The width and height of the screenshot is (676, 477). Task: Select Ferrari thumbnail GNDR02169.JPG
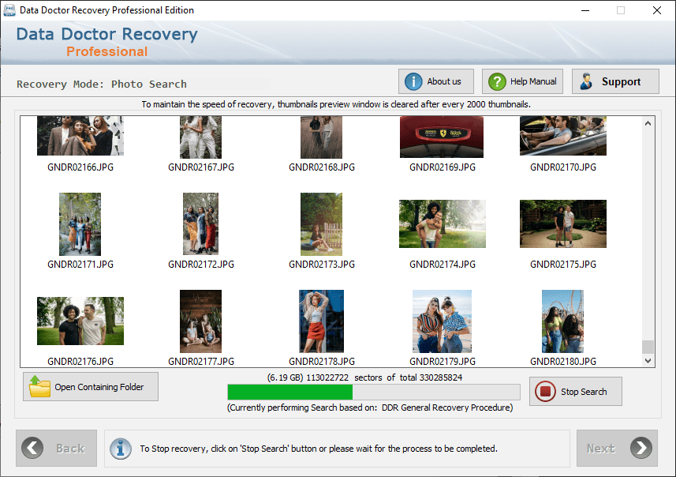point(442,137)
